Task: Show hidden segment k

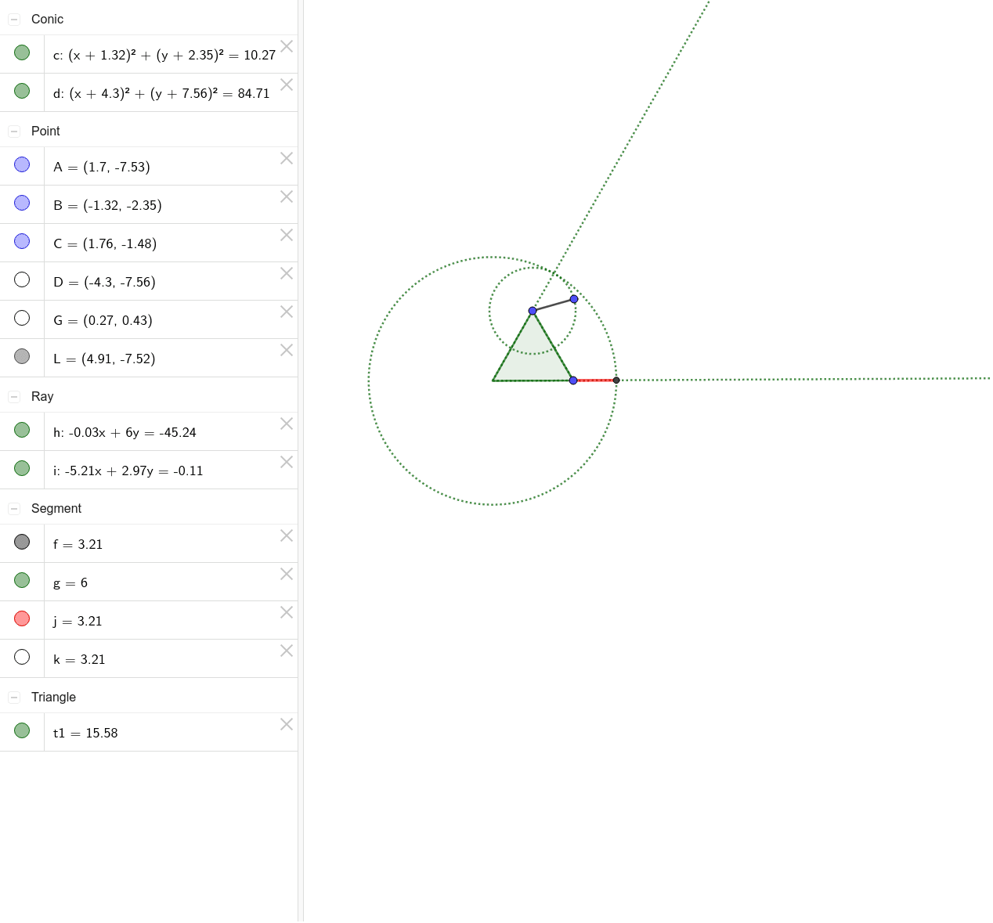Action: click(x=22, y=657)
